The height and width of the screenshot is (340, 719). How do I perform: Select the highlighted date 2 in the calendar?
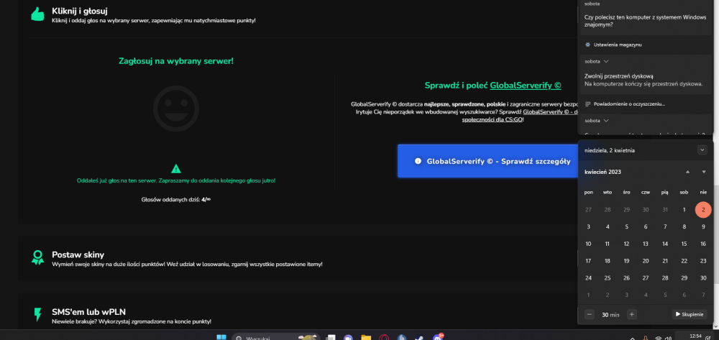[x=703, y=210]
